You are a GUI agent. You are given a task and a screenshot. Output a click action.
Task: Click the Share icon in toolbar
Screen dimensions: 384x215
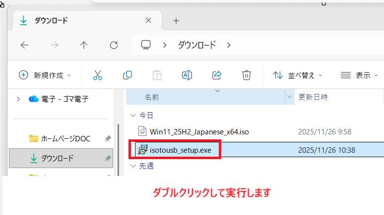[217, 75]
